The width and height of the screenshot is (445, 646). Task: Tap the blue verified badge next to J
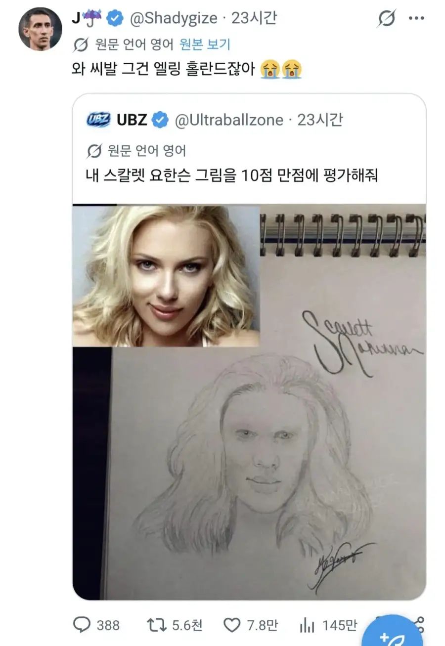(115, 19)
